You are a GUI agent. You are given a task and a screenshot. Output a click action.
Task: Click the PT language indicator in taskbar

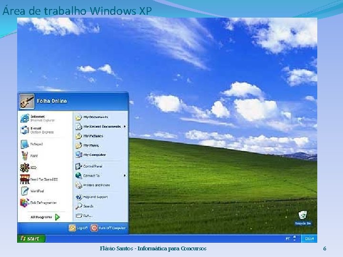pyautogui.click(x=288, y=238)
